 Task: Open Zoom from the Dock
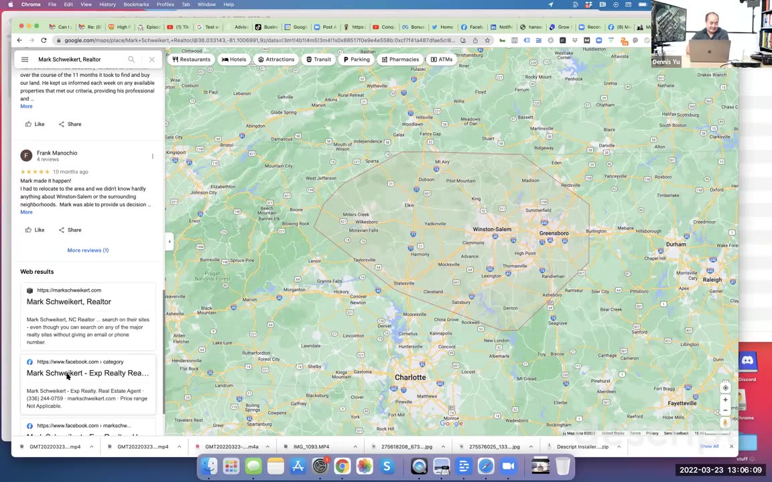coord(509,465)
